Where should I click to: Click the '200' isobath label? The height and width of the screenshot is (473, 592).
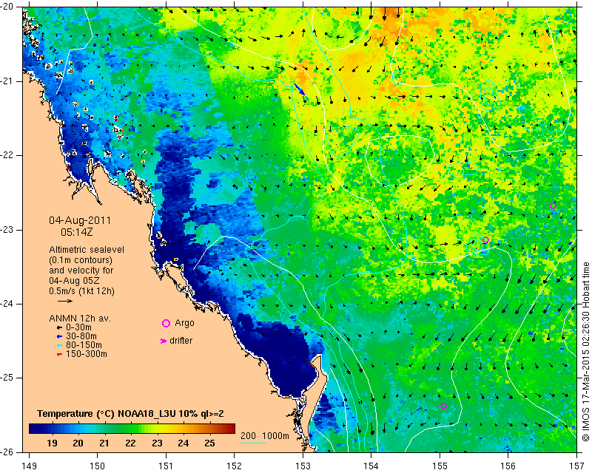click(248, 436)
